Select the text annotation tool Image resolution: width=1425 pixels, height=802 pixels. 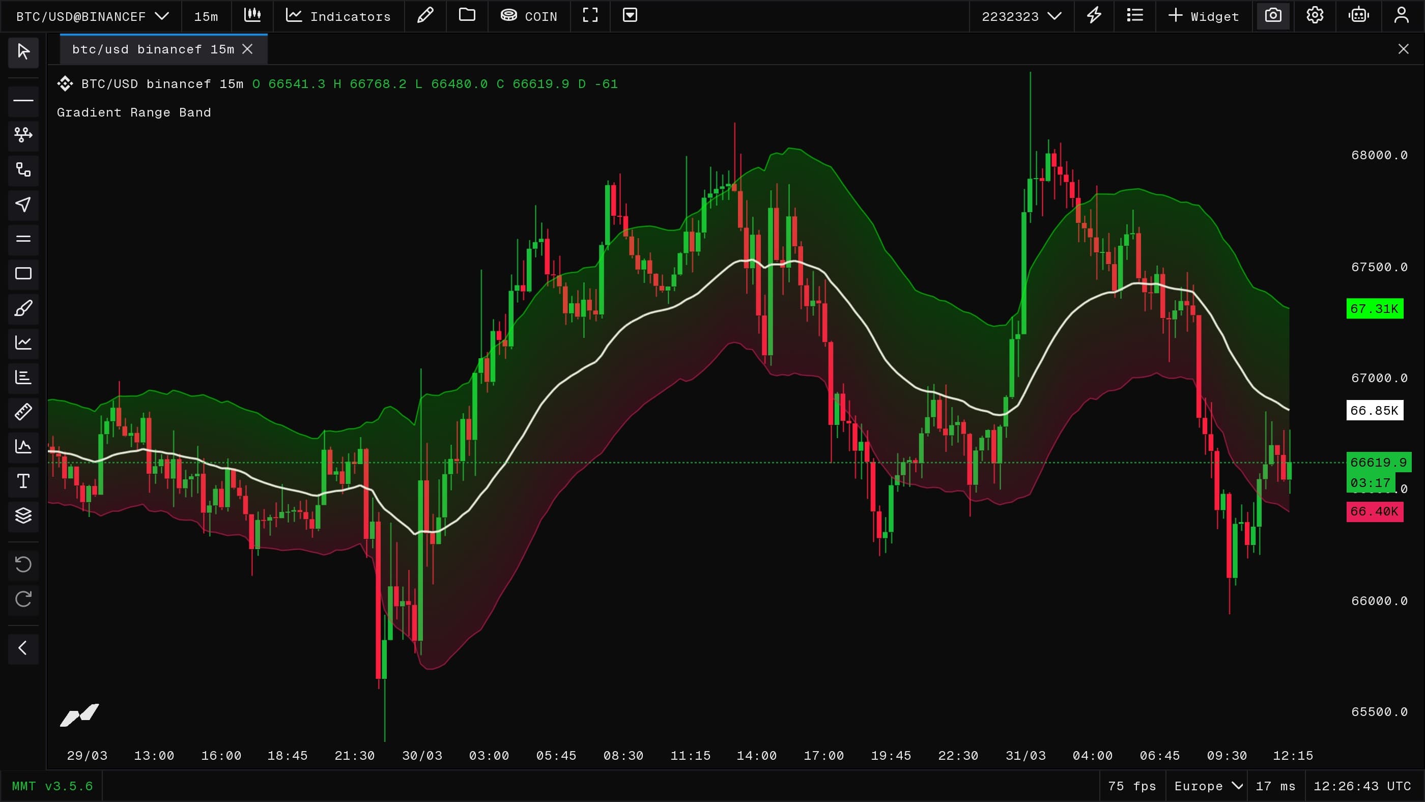[x=23, y=481]
